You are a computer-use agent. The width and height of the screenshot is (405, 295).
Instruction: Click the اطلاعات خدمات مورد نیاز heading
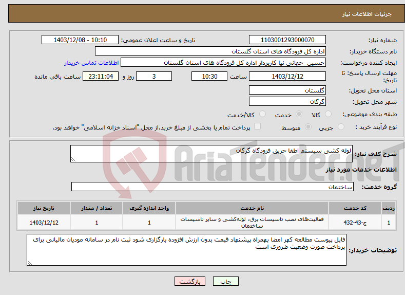pos(361,170)
